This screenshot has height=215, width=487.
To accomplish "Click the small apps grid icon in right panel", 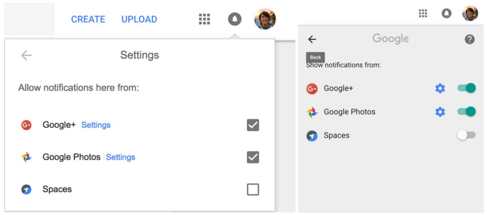I will tap(423, 13).
